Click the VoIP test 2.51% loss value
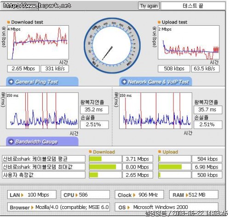This screenshot has width=230, height=219. click(x=208, y=124)
